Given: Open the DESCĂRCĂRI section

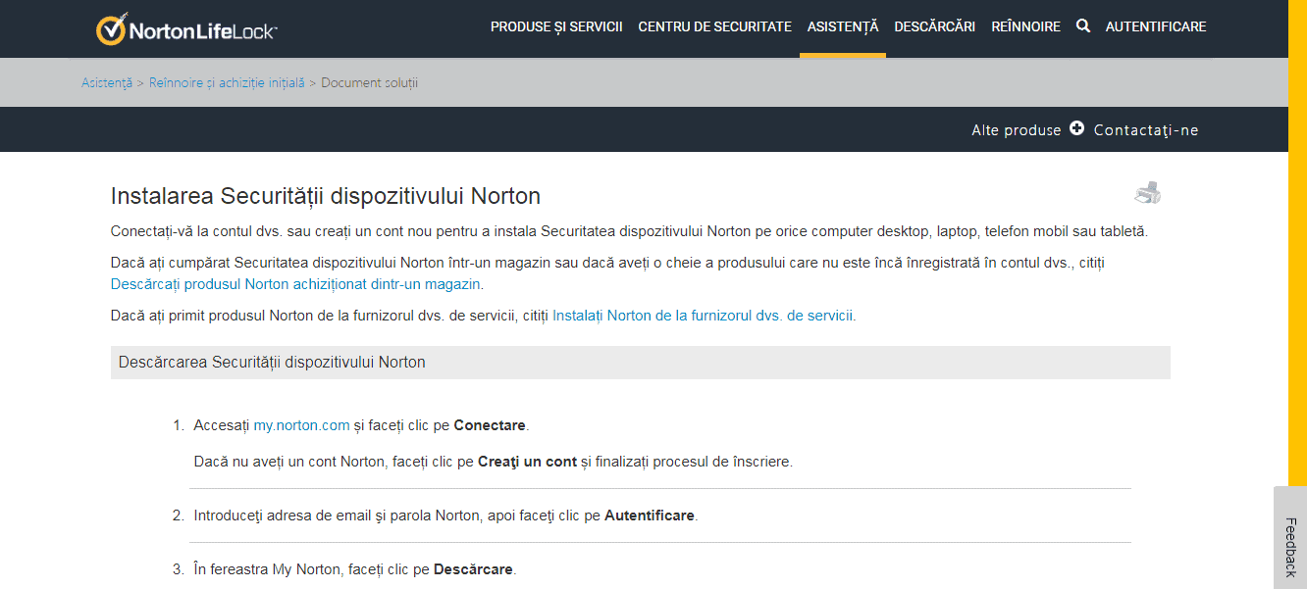Looking at the screenshot, I should pos(934,27).
